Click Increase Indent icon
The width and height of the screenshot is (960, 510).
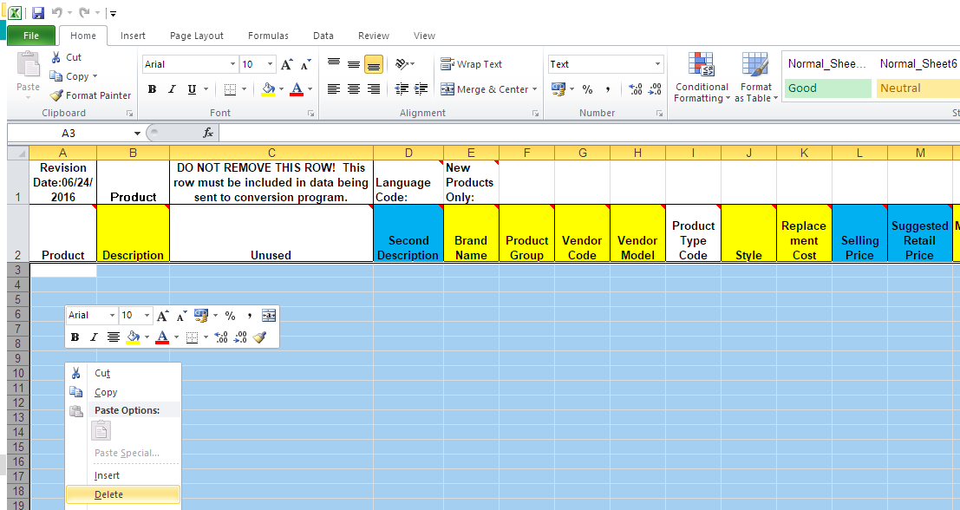point(421,89)
